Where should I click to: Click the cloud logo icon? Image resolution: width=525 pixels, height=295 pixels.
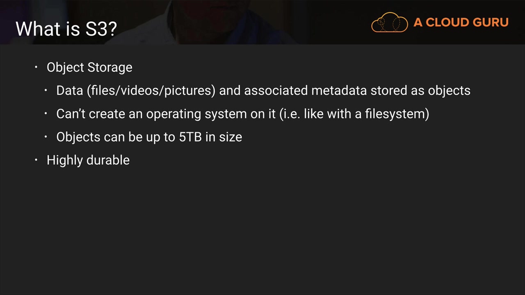pos(389,23)
